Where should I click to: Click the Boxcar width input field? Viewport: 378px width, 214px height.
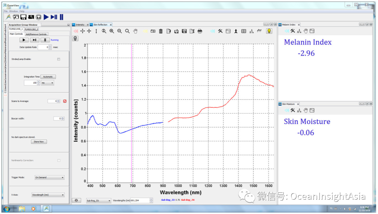point(57,118)
